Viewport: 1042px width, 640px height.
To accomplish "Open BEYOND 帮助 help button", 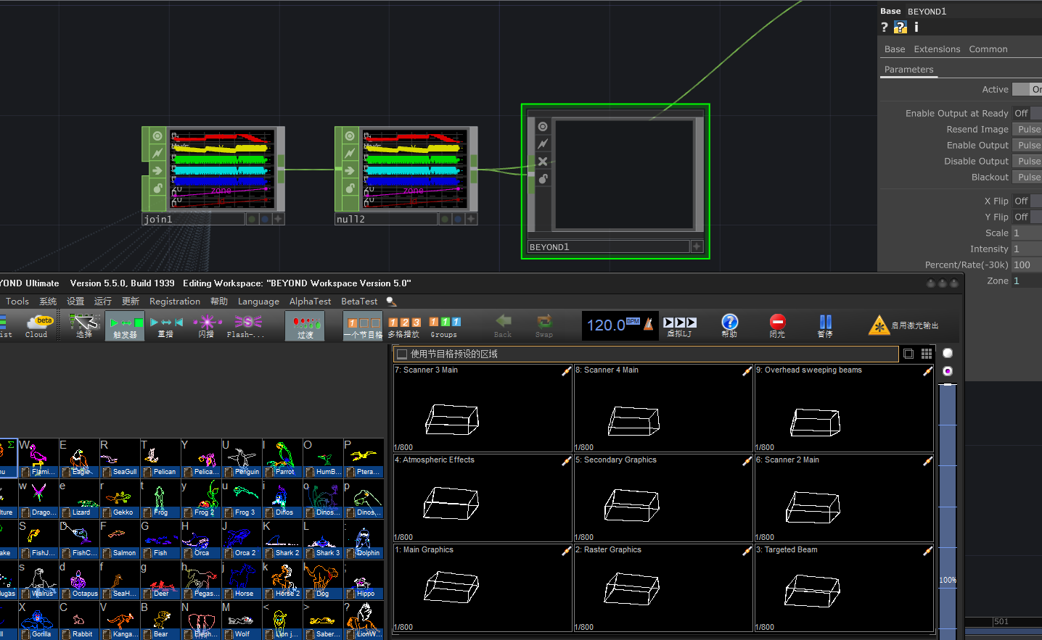I will point(730,325).
